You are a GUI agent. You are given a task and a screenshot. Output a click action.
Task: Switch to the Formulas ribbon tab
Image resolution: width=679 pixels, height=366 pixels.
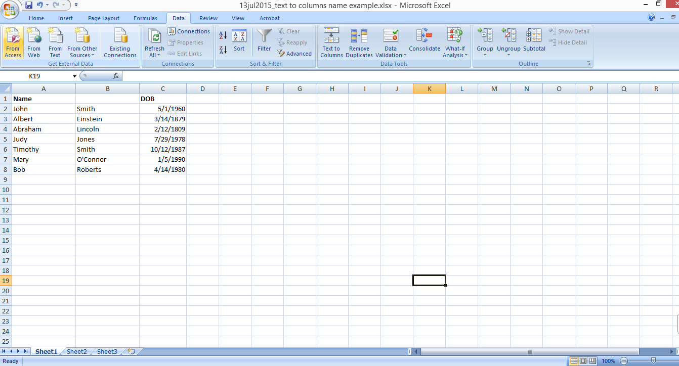click(x=145, y=18)
